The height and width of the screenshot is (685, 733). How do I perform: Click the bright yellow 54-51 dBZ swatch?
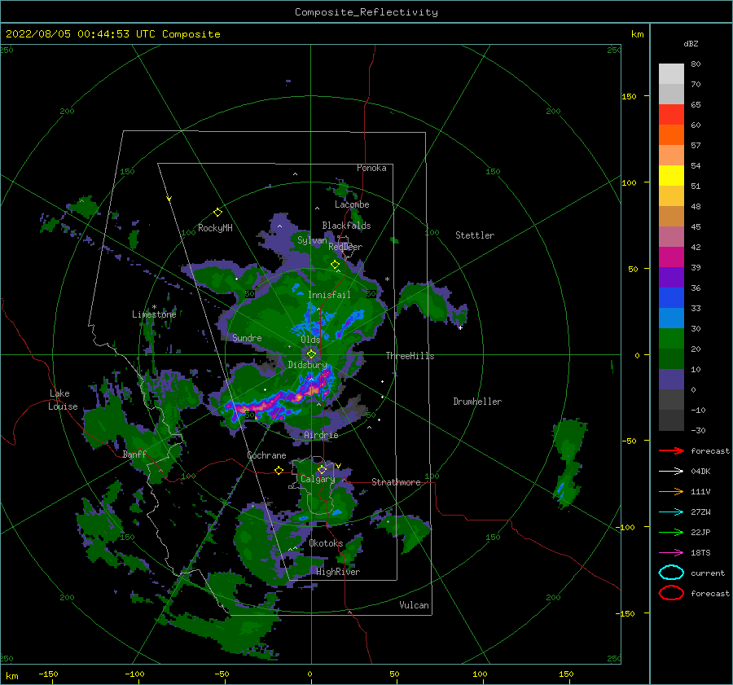(671, 176)
